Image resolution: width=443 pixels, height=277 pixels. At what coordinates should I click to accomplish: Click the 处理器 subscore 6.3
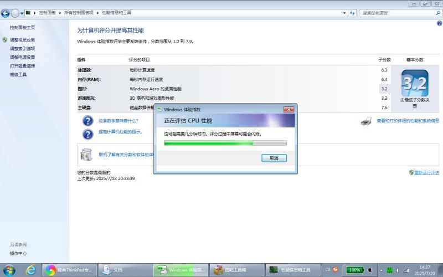click(384, 70)
